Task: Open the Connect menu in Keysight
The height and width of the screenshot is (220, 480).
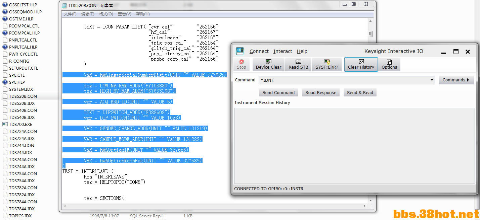Action: coord(259,51)
